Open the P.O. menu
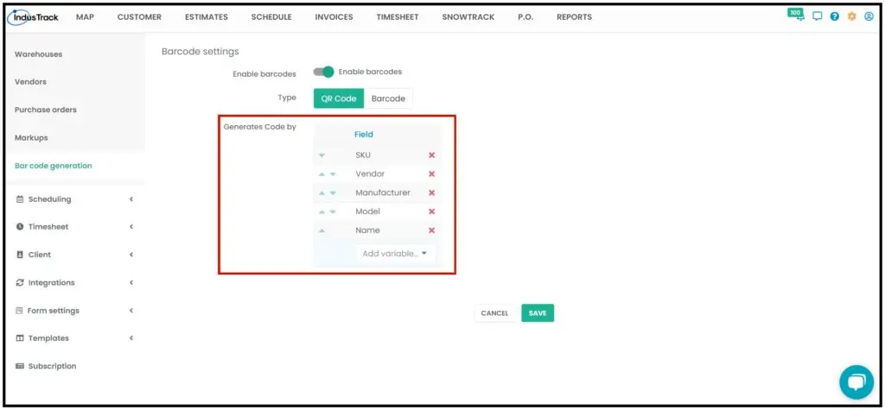 (525, 17)
